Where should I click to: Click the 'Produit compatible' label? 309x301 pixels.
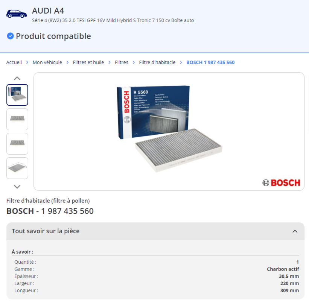coord(53,36)
